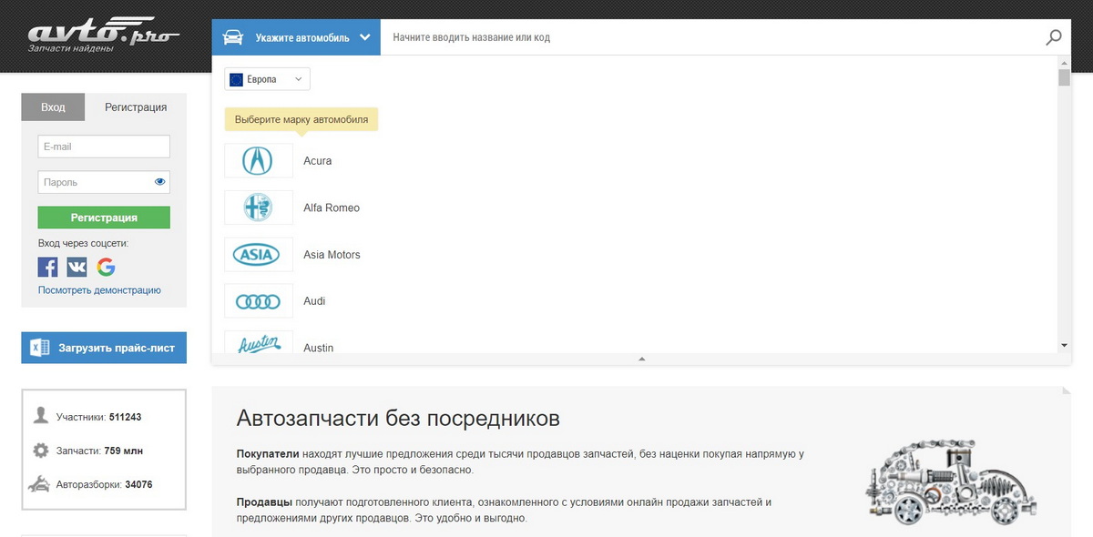Sign in with VK icon
The width and height of the screenshot is (1093, 537).
click(77, 267)
